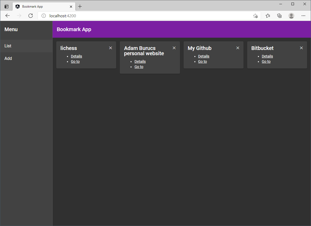311x226 pixels.
Task: Click the Bitbucket card title
Action: 262,48
